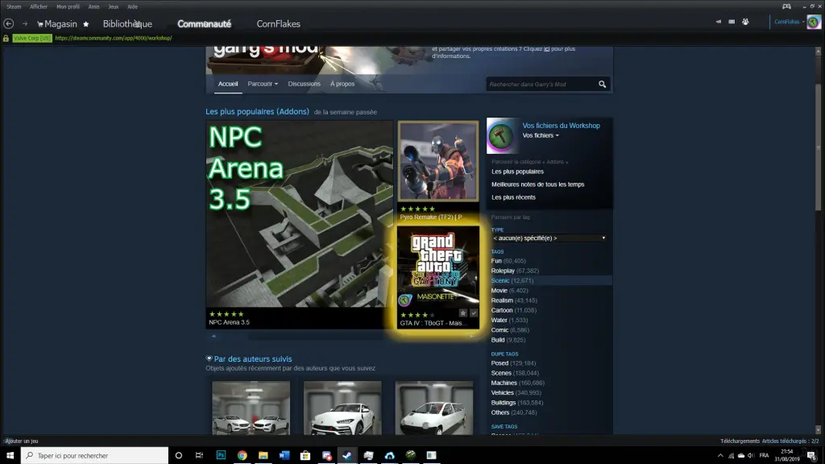Switch to the Discussions tab

(x=304, y=84)
